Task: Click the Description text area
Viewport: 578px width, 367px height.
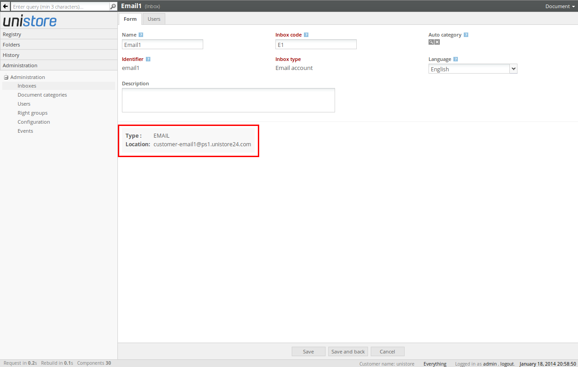Action: (x=228, y=100)
